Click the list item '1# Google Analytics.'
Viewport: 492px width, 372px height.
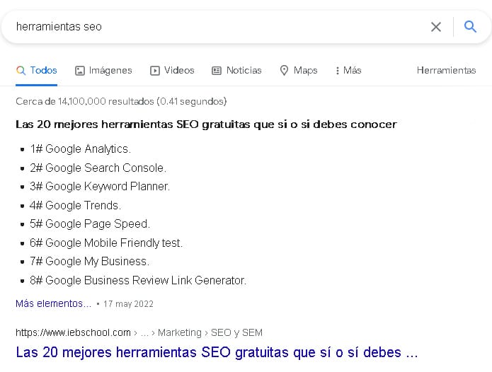(x=80, y=149)
